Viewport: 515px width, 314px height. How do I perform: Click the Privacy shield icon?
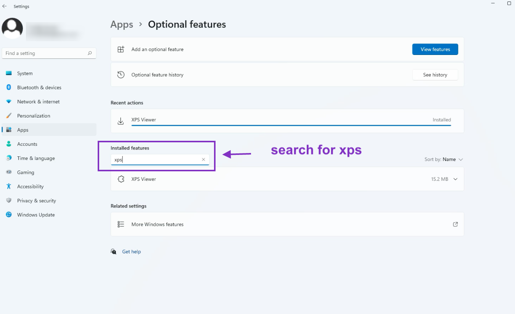point(9,200)
